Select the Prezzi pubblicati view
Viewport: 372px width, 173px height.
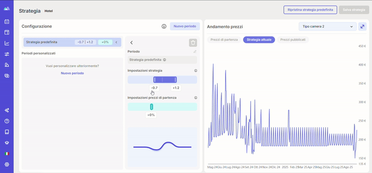292,40
